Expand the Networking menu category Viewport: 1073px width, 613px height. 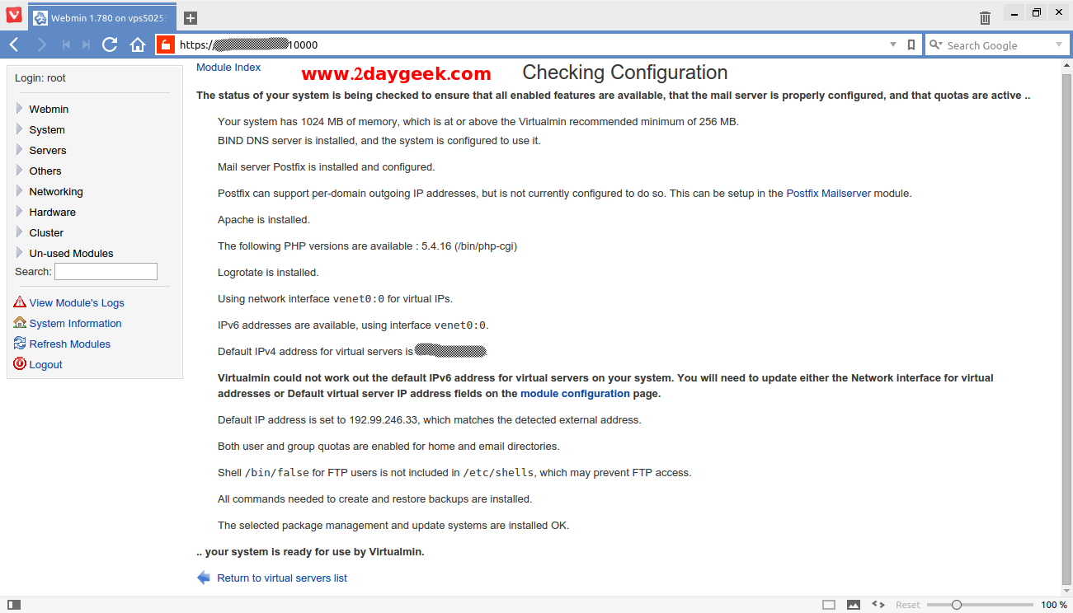tap(56, 191)
